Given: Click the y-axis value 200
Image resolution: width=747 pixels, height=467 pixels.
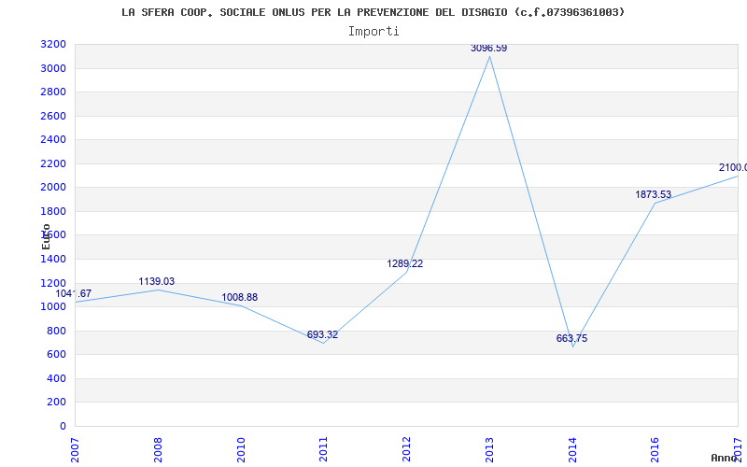Looking at the screenshot, I should [57, 403].
